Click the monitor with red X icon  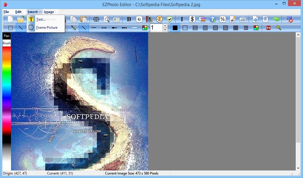(289, 19)
